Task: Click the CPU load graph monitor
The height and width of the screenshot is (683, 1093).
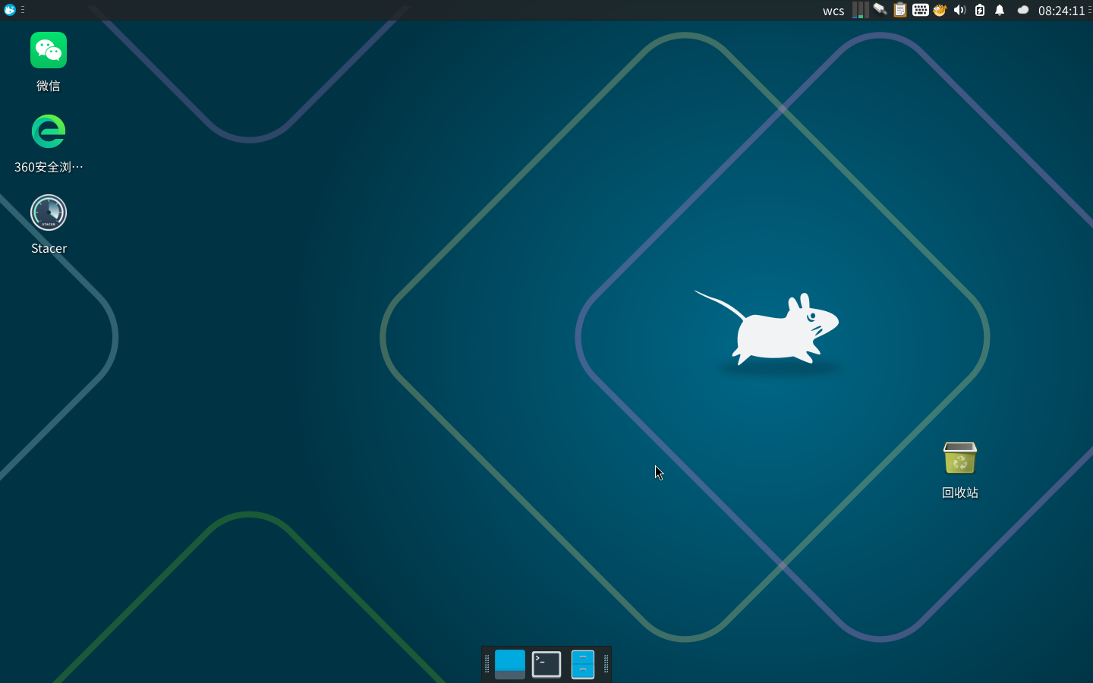Action: tap(860, 10)
